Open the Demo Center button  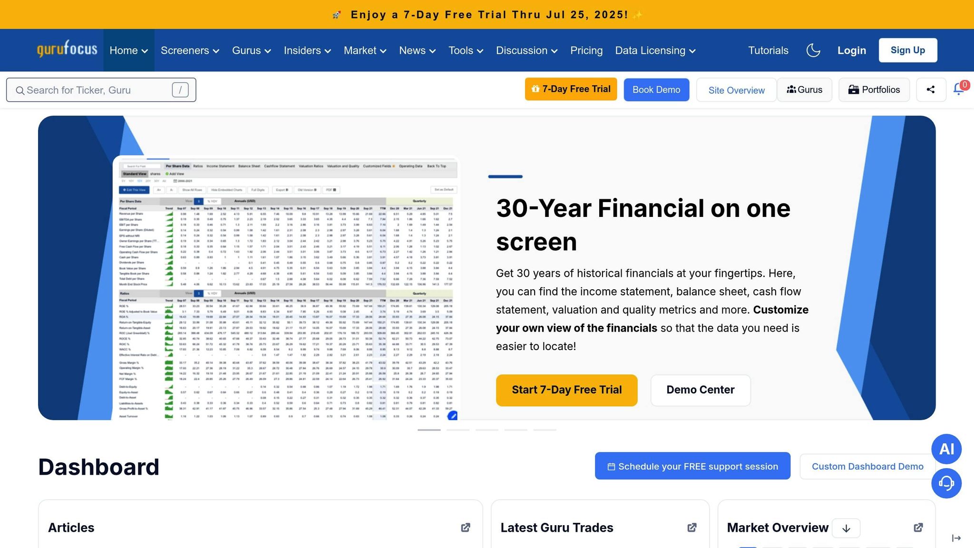(x=701, y=390)
